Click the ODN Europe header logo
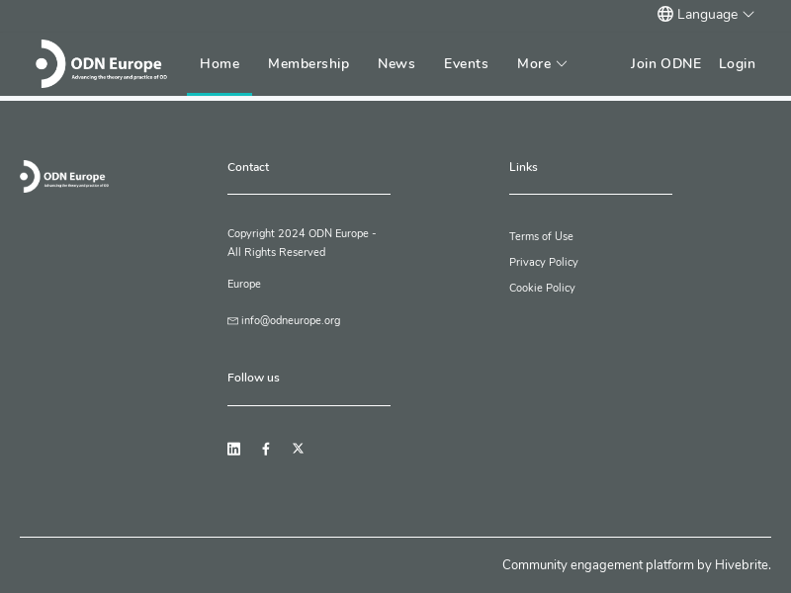791x593 pixels. pyautogui.click(x=101, y=64)
